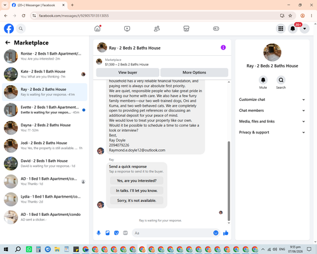Click the message input field

[173, 233]
